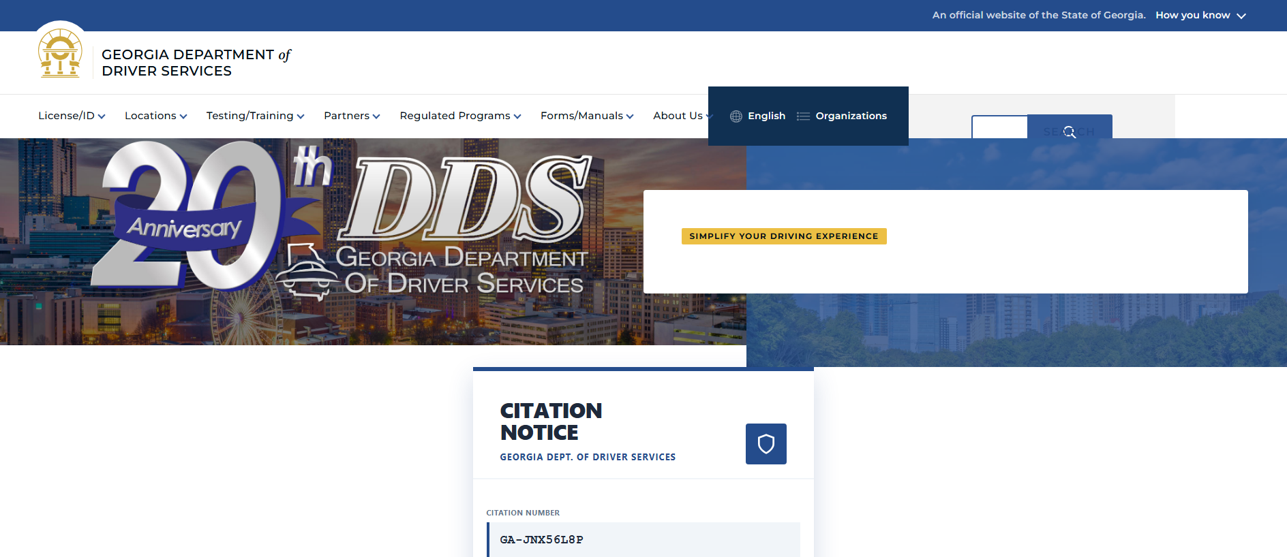The image size is (1287, 557).
Task: Click the Georgia state seal logo
Action: point(61,54)
